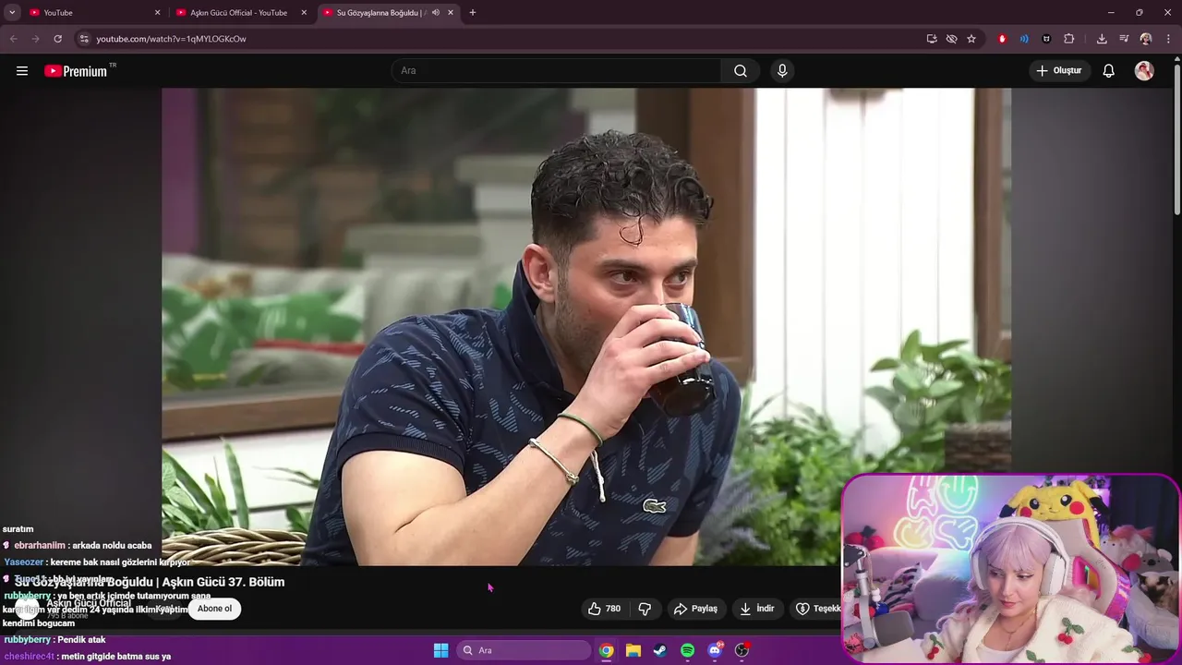Share the video via Paylaş
The image size is (1182, 665).
(x=696, y=609)
